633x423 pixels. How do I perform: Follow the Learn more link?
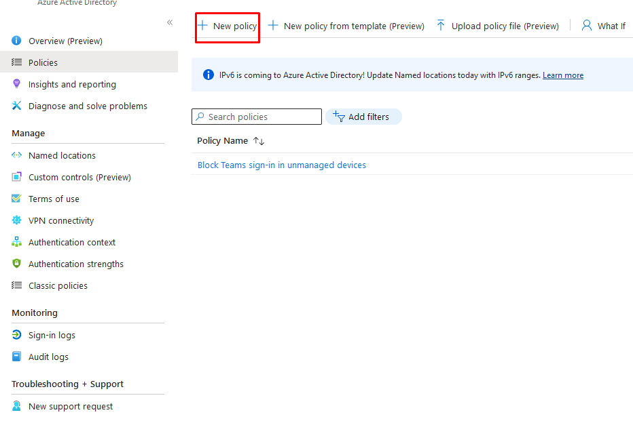[x=563, y=75]
